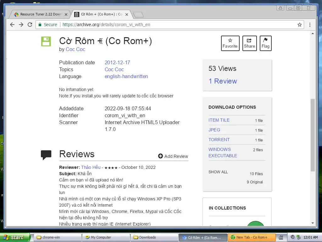Bookmark this page with the star icon
Viewport: 322px width, 242px height.
(x=300, y=25)
